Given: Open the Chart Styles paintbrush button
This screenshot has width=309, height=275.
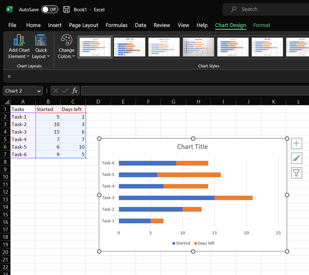Looking at the screenshot, I should 296,158.
